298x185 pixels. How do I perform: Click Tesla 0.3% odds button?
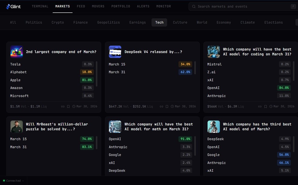point(88,64)
